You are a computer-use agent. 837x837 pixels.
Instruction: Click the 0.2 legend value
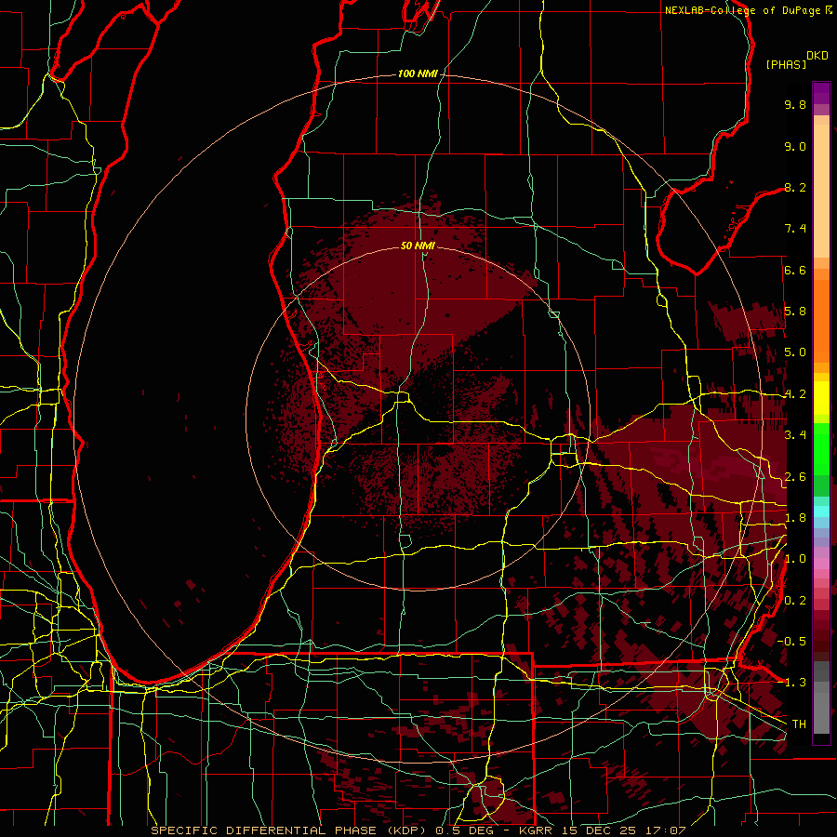tap(795, 601)
